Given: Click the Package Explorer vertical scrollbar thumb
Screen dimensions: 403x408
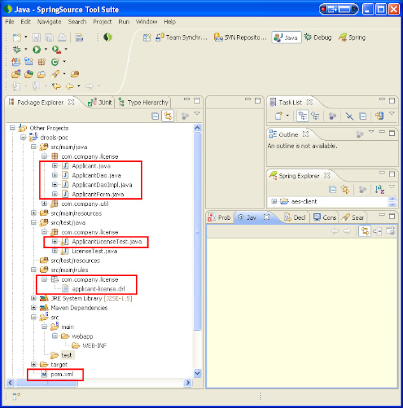Looking at the screenshot, I should tap(198, 231).
